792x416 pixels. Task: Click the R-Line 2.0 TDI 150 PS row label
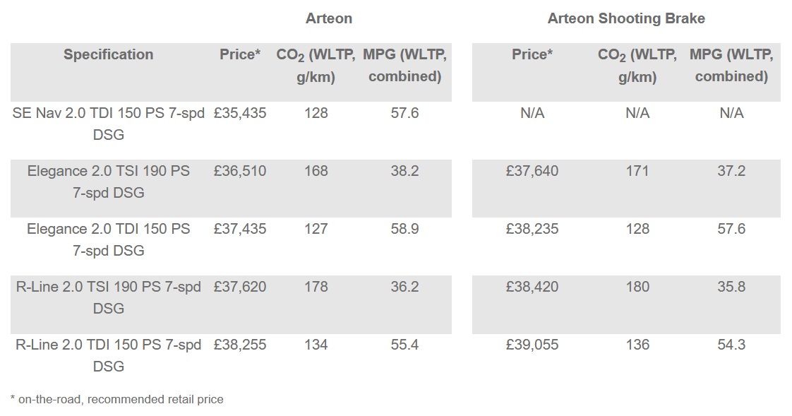[x=108, y=355]
